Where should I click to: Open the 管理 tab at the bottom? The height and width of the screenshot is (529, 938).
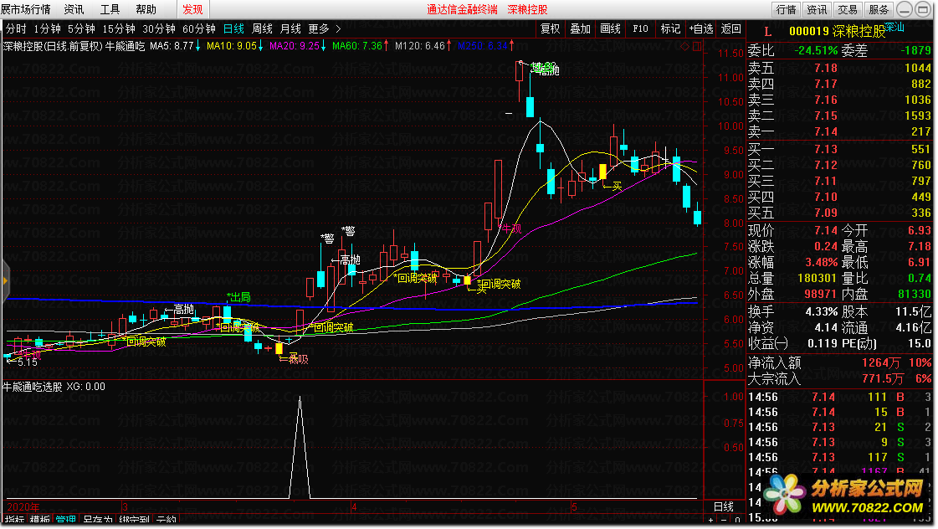pyautogui.click(x=66, y=521)
